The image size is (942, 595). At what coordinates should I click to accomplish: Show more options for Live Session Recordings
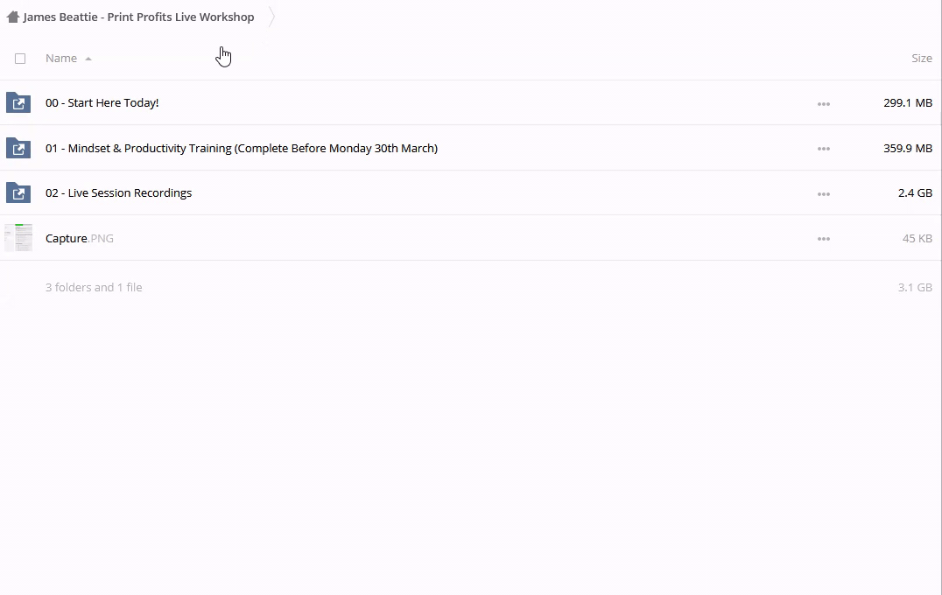click(823, 193)
